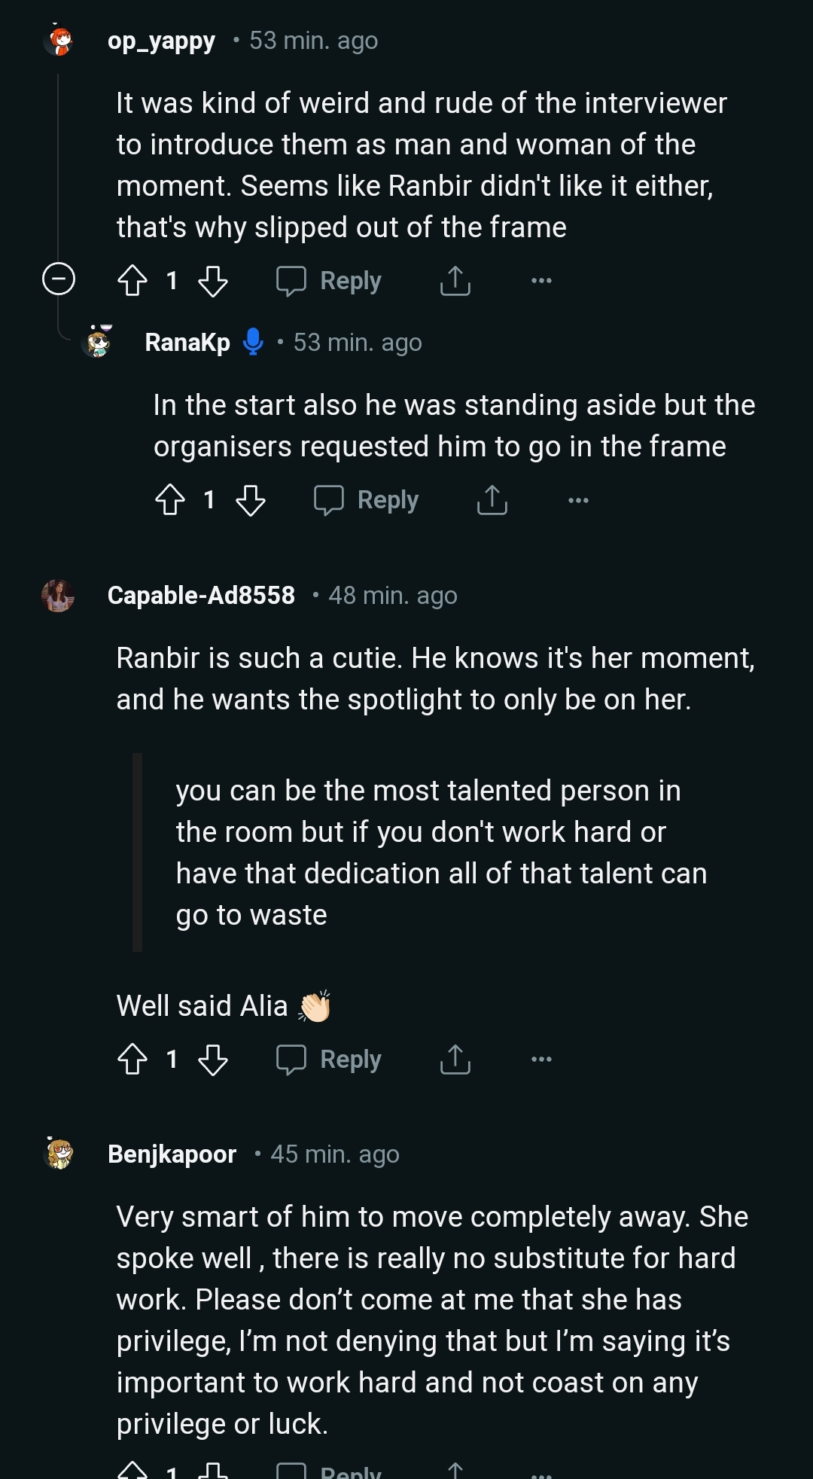Share Capable-Ad8558's comment

click(455, 1060)
